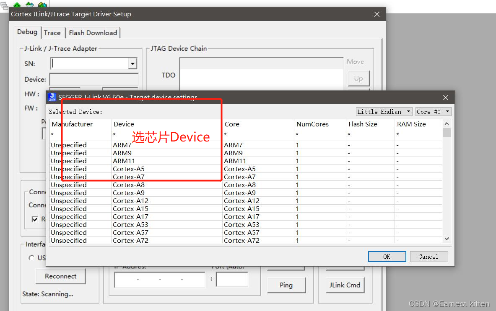Open the Little Endian dropdown

click(384, 112)
